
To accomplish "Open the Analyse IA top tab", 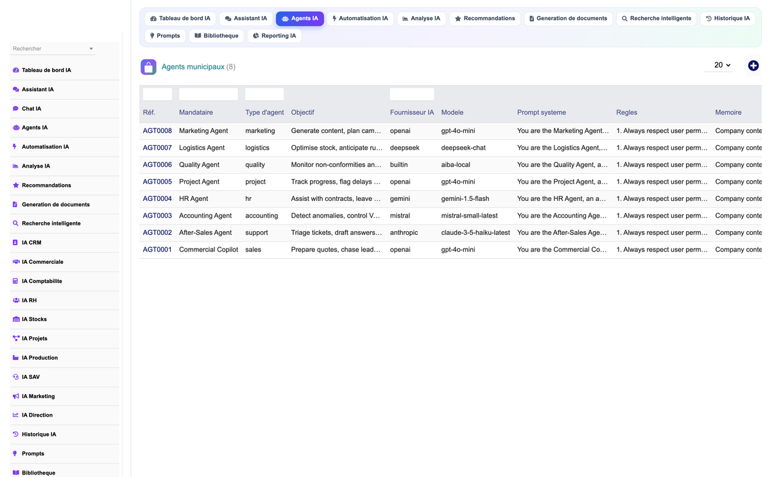I will [421, 19].
